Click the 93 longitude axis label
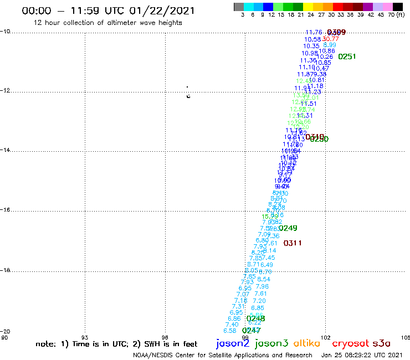 point(85,337)
